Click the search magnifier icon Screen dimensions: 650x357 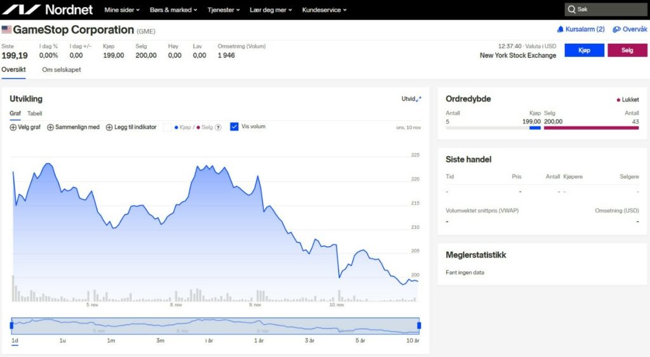click(572, 10)
